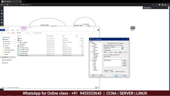
Task: Select Colours in PuTTY category tree
Action: (x=95, y=59)
